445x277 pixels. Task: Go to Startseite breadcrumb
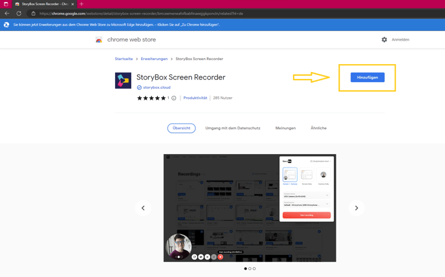coord(124,59)
